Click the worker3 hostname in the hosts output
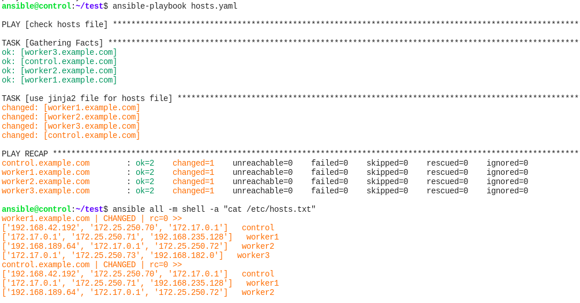 pos(253,256)
